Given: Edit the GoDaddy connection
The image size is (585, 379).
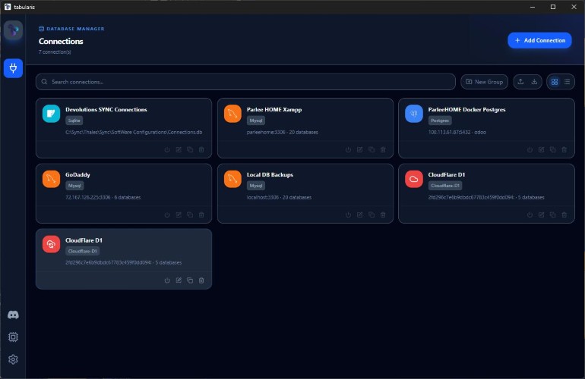Looking at the screenshot, I should (x=179, y=215).
